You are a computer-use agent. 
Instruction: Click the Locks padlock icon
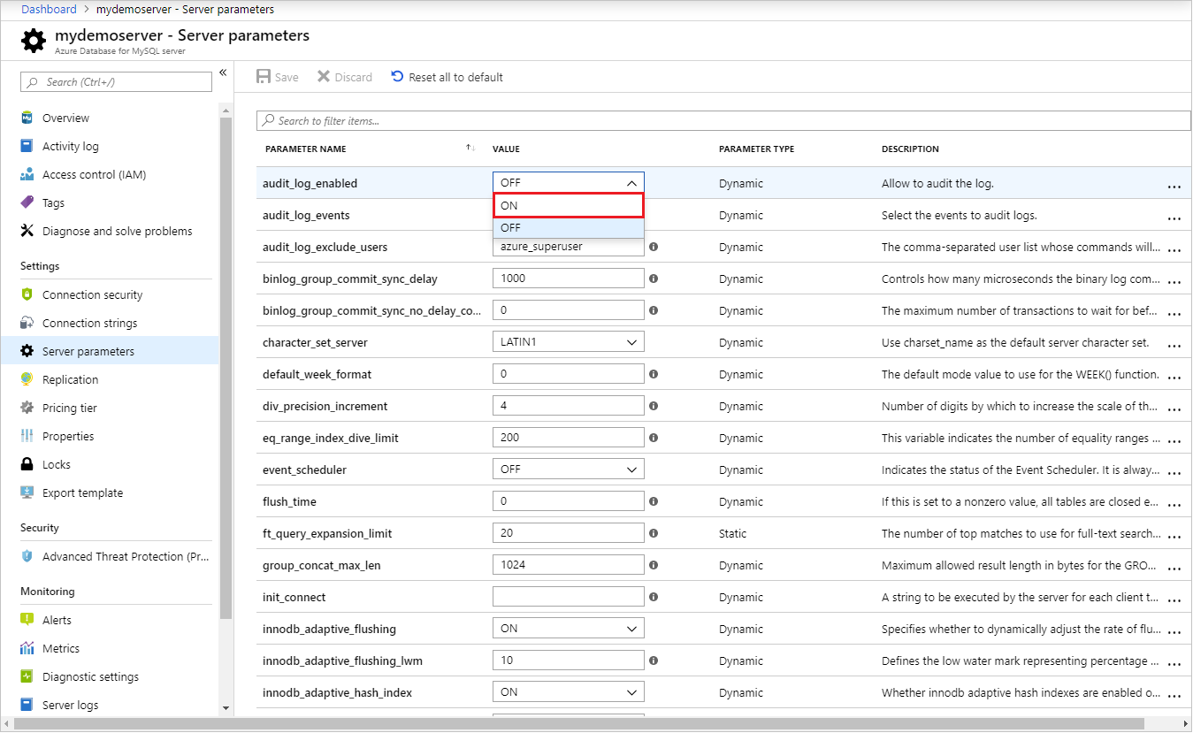tap(27, 464)
